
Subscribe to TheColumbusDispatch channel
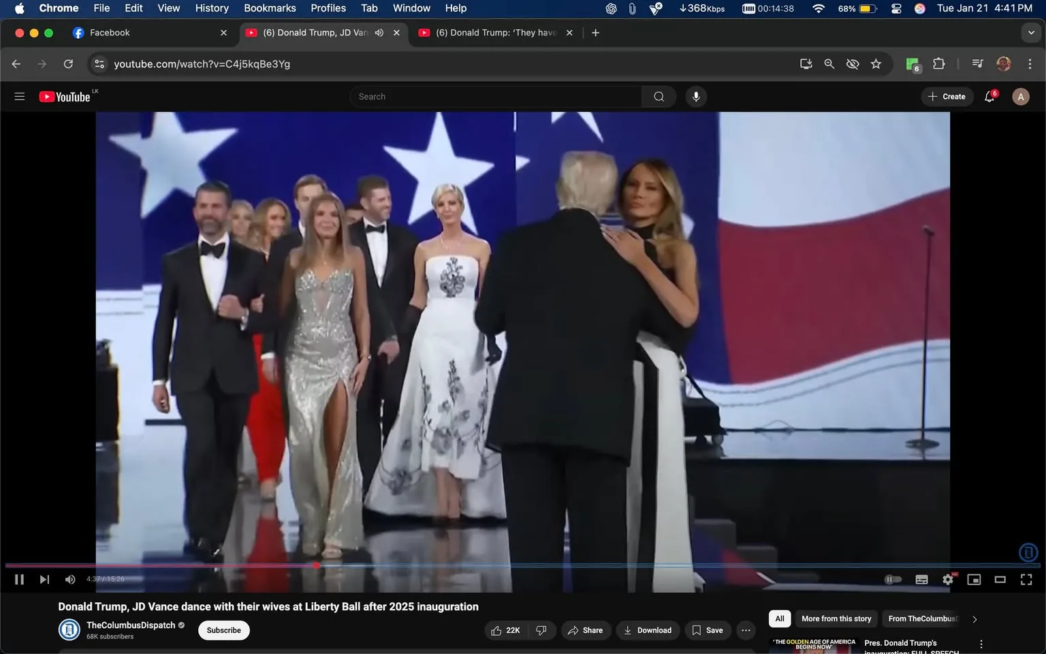coord(223,630)
